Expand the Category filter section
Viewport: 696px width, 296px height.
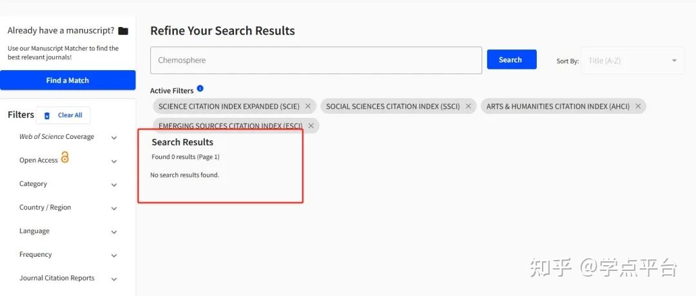114,185
